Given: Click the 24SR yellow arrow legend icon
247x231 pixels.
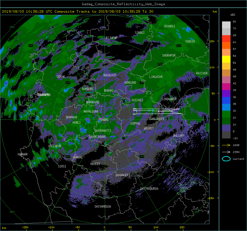Looking at the screenshot, I should tap(226, 145).
